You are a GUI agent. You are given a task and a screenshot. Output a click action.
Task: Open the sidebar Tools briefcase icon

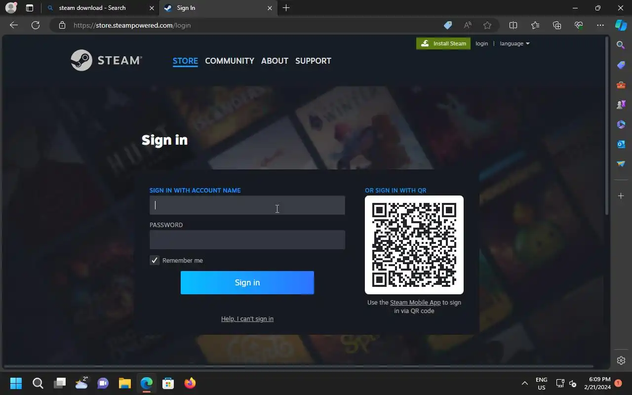point(621,85)
